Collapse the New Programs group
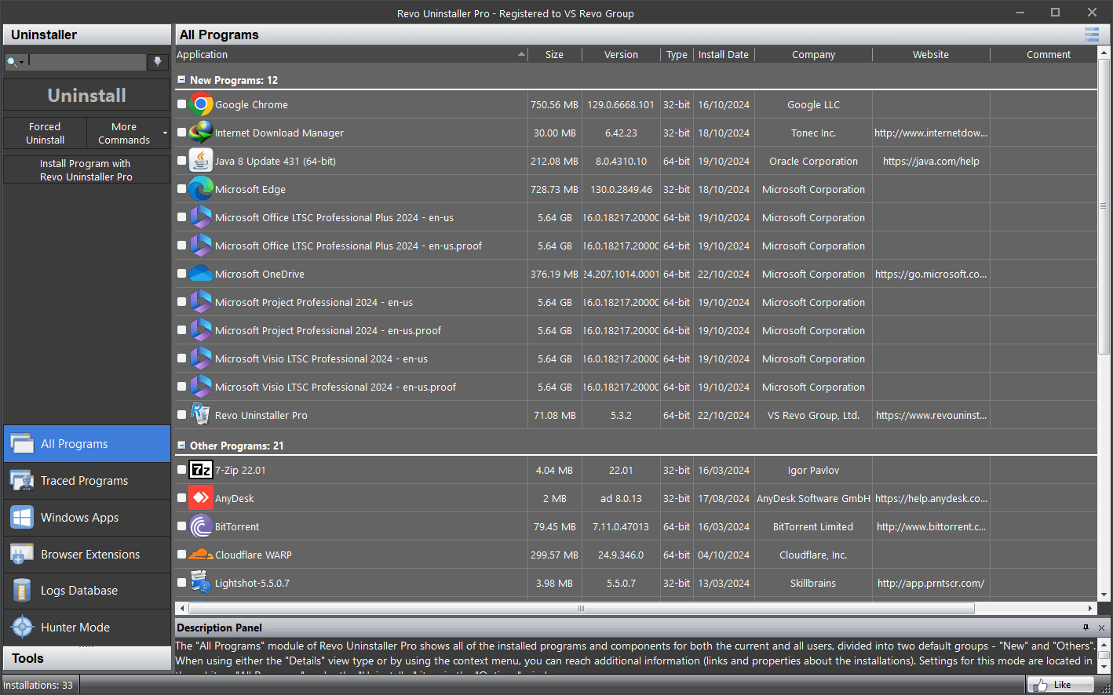Screen dimensions: 1113x695 point(181,79)
